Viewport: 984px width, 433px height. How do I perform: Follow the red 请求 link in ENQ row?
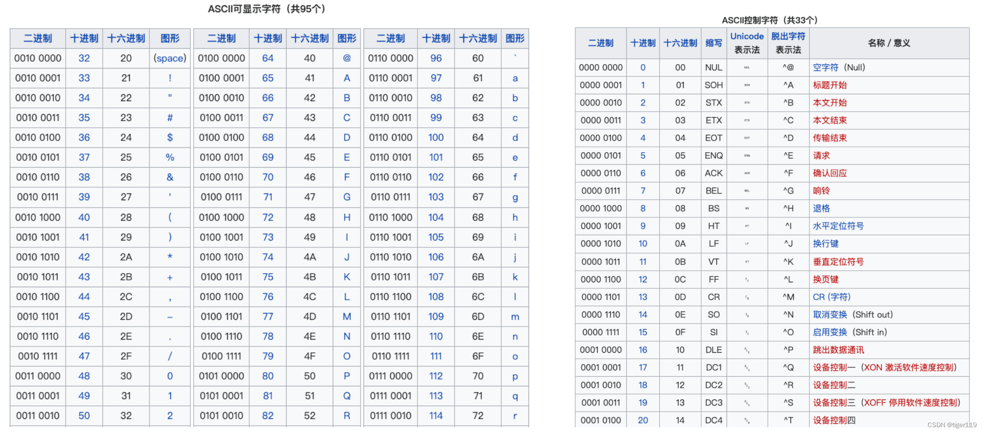tap(821, 156)
